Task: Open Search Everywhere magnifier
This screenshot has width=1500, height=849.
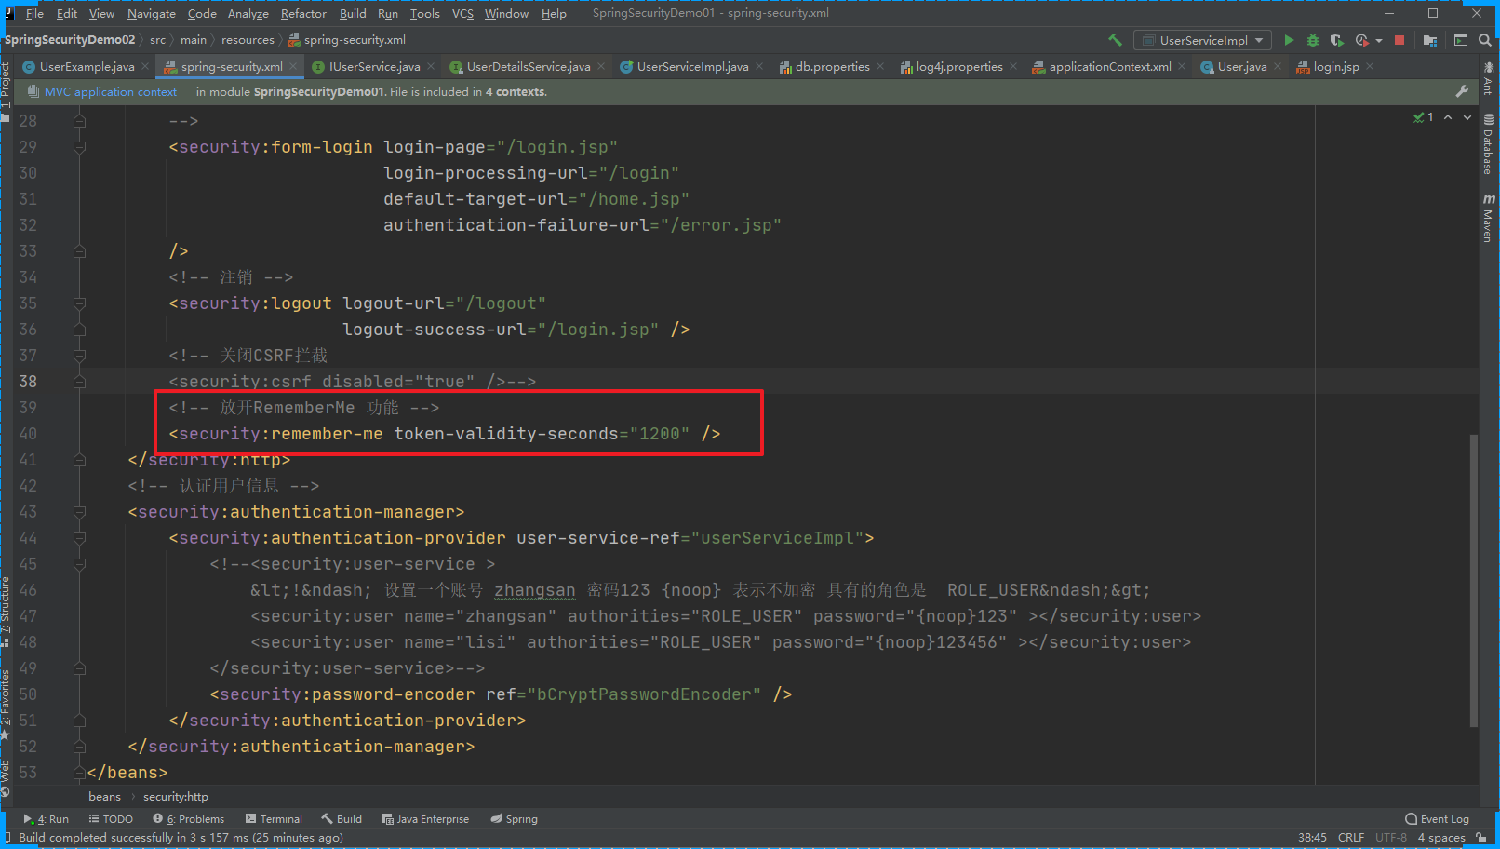Action: 1485,40
